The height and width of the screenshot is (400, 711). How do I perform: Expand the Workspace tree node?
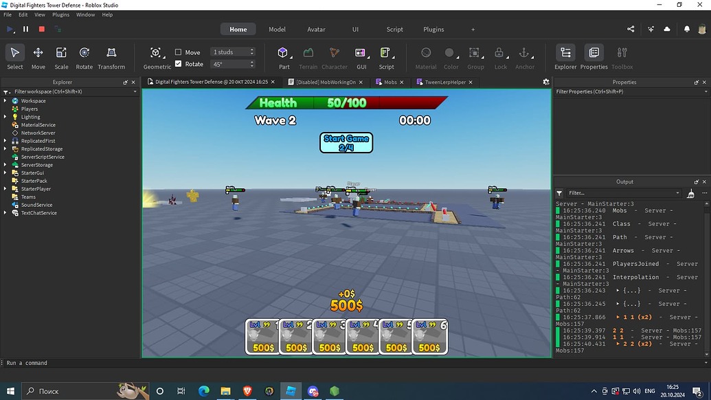click(5, 100)
